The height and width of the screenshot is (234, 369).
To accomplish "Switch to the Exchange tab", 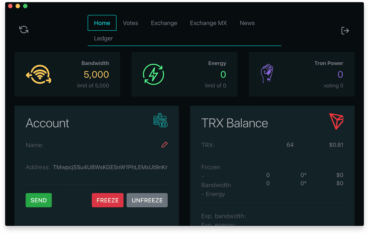I will coord(164,23).
